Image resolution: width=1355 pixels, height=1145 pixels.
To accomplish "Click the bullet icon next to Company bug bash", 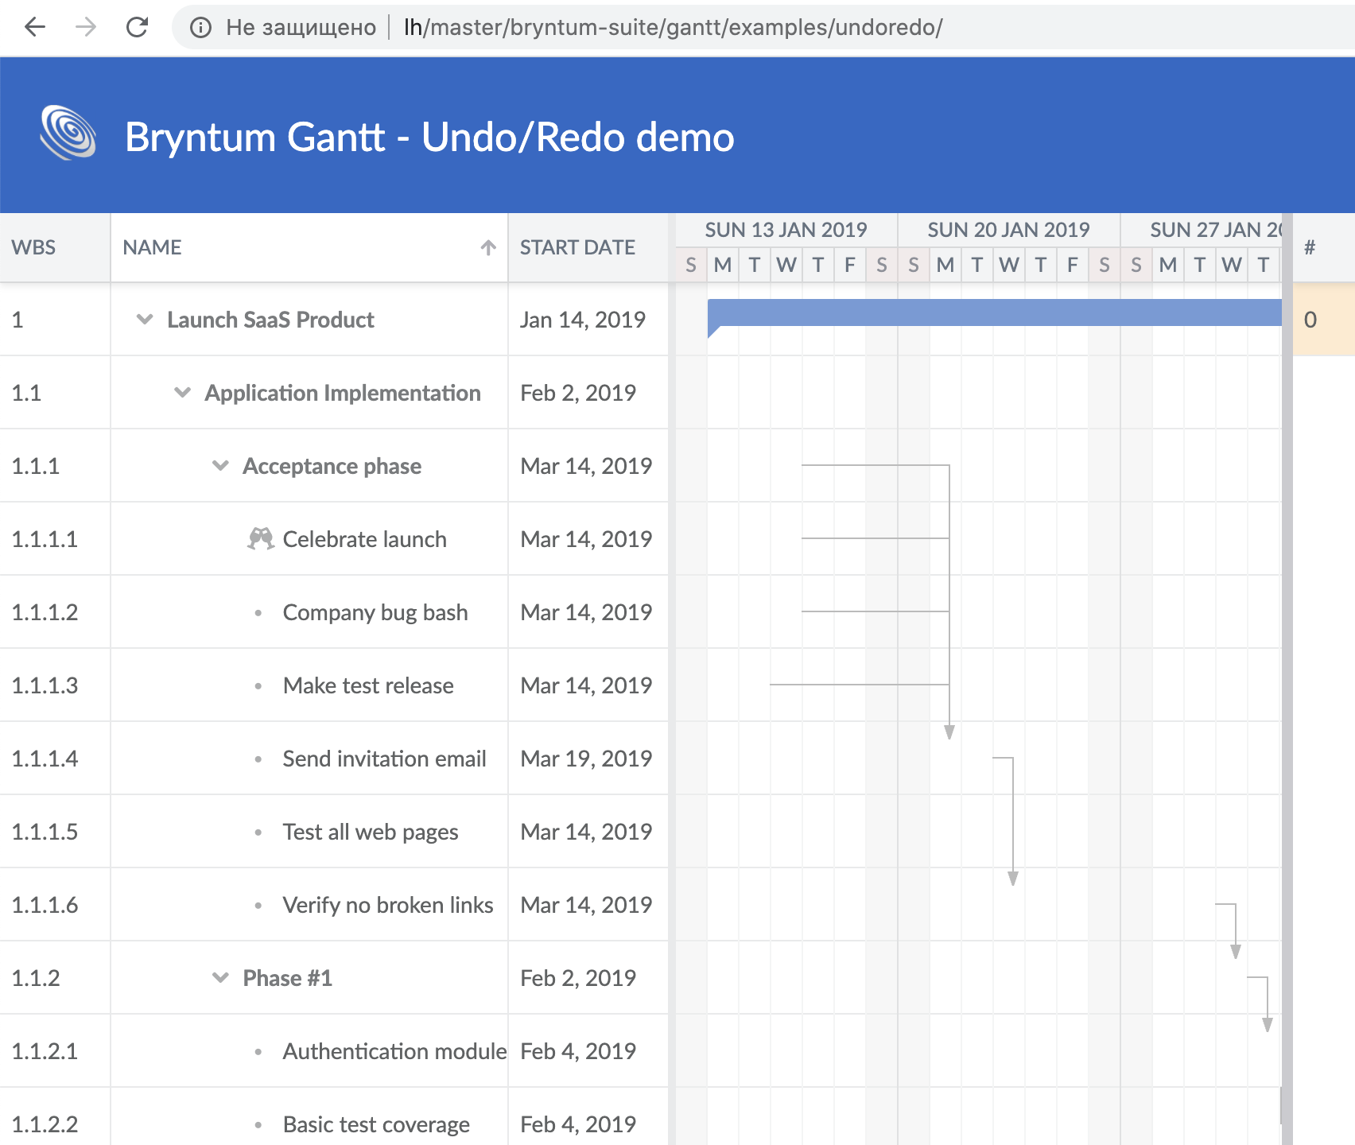I will (258, 612).
